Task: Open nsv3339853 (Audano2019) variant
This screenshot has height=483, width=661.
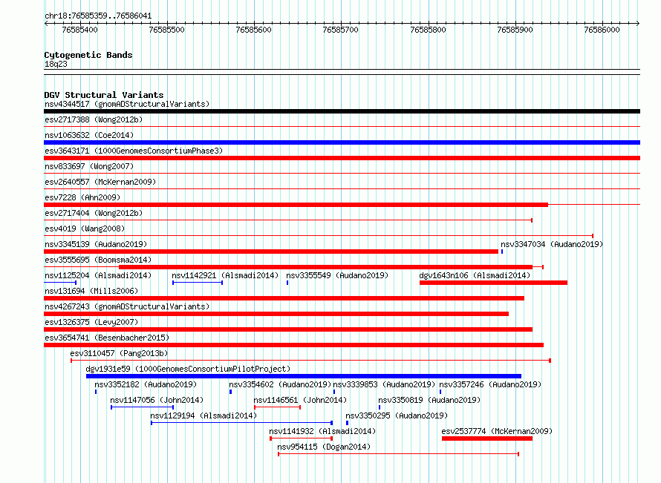Action: [384, 384]
